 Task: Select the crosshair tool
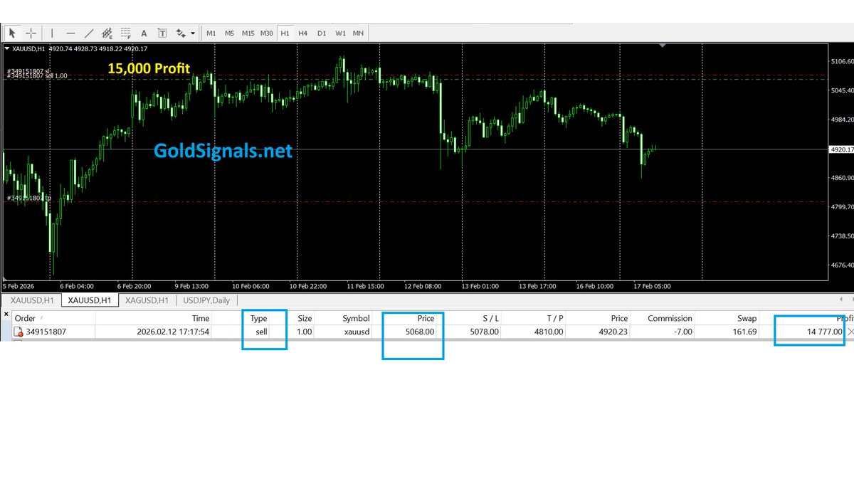tap(31, 33)
